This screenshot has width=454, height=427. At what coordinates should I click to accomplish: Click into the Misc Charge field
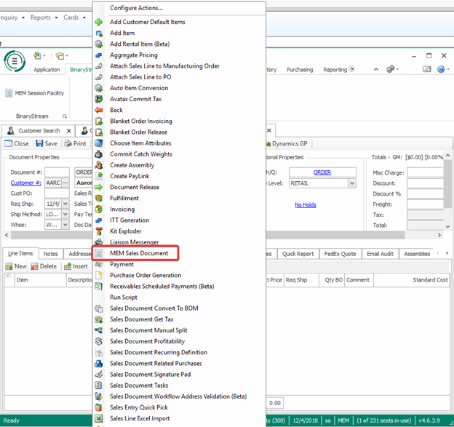[x=425, y=172]
